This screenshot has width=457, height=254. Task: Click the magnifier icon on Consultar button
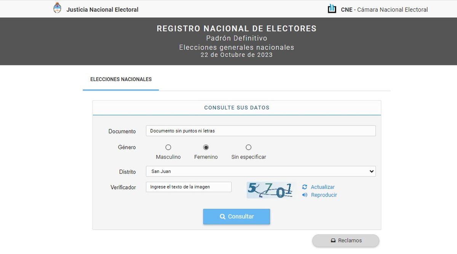223,217
